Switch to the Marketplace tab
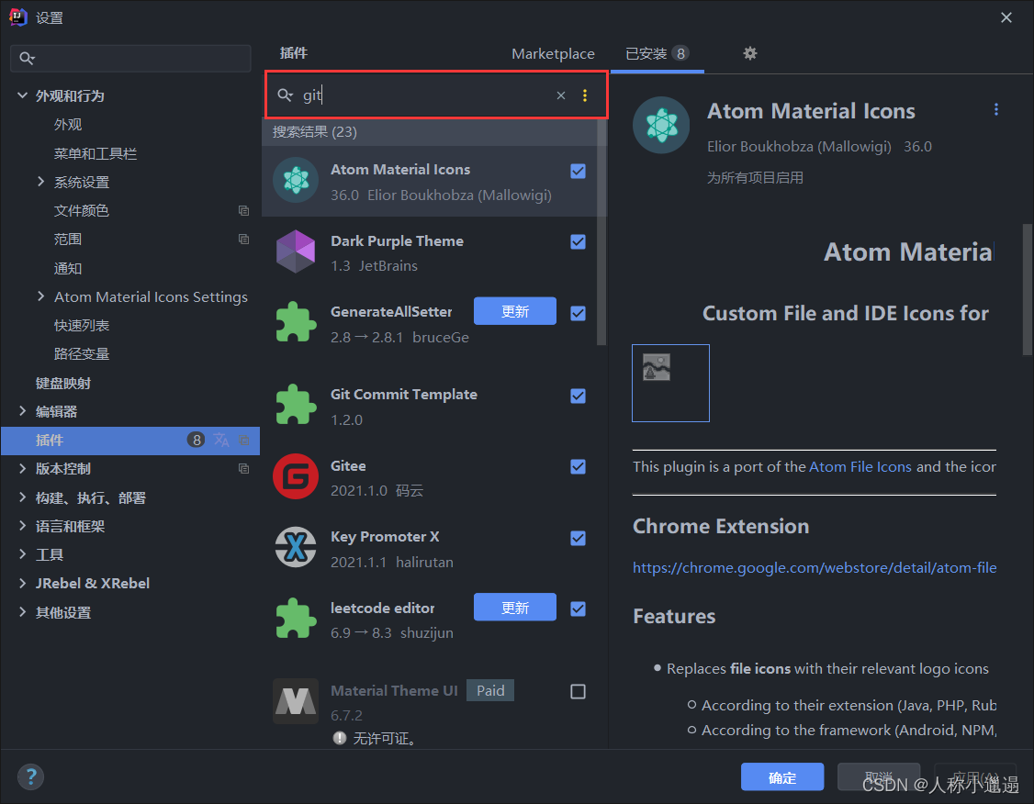This screenshot has height=804, width=1034. click(553, 54)
